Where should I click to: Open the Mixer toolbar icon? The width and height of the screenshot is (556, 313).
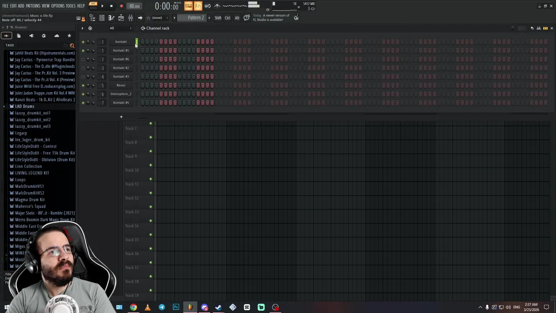coord(130,18)
